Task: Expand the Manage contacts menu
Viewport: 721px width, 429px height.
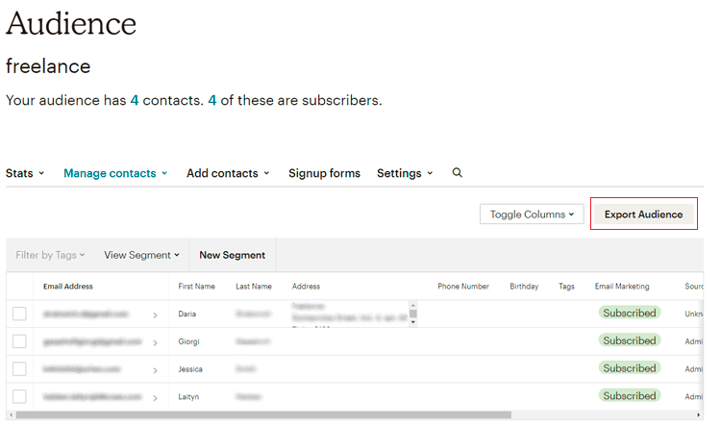Action: coord(115,173)
